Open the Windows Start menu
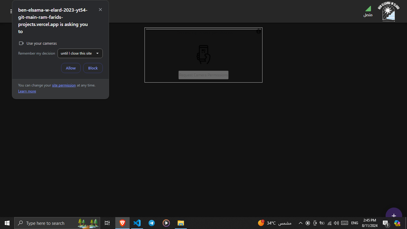The image size is (407, 229). 7,223
